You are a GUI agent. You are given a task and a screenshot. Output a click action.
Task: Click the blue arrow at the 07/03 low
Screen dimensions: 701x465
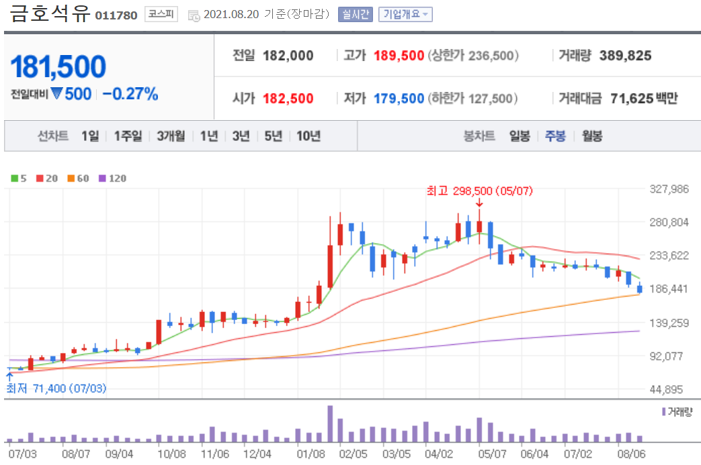[9, 376]
